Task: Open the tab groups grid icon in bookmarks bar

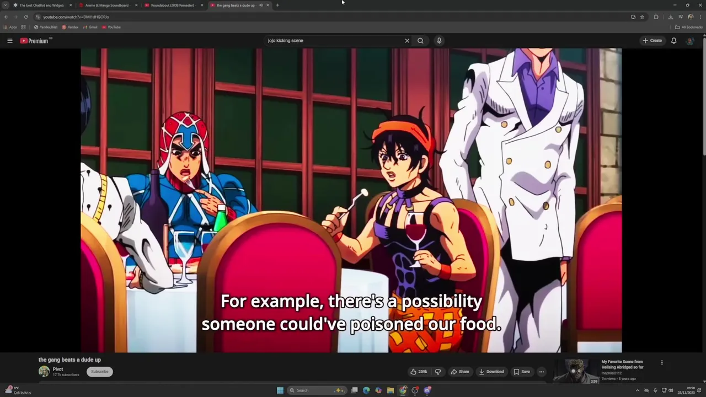Action: click(x=23, y=27)
